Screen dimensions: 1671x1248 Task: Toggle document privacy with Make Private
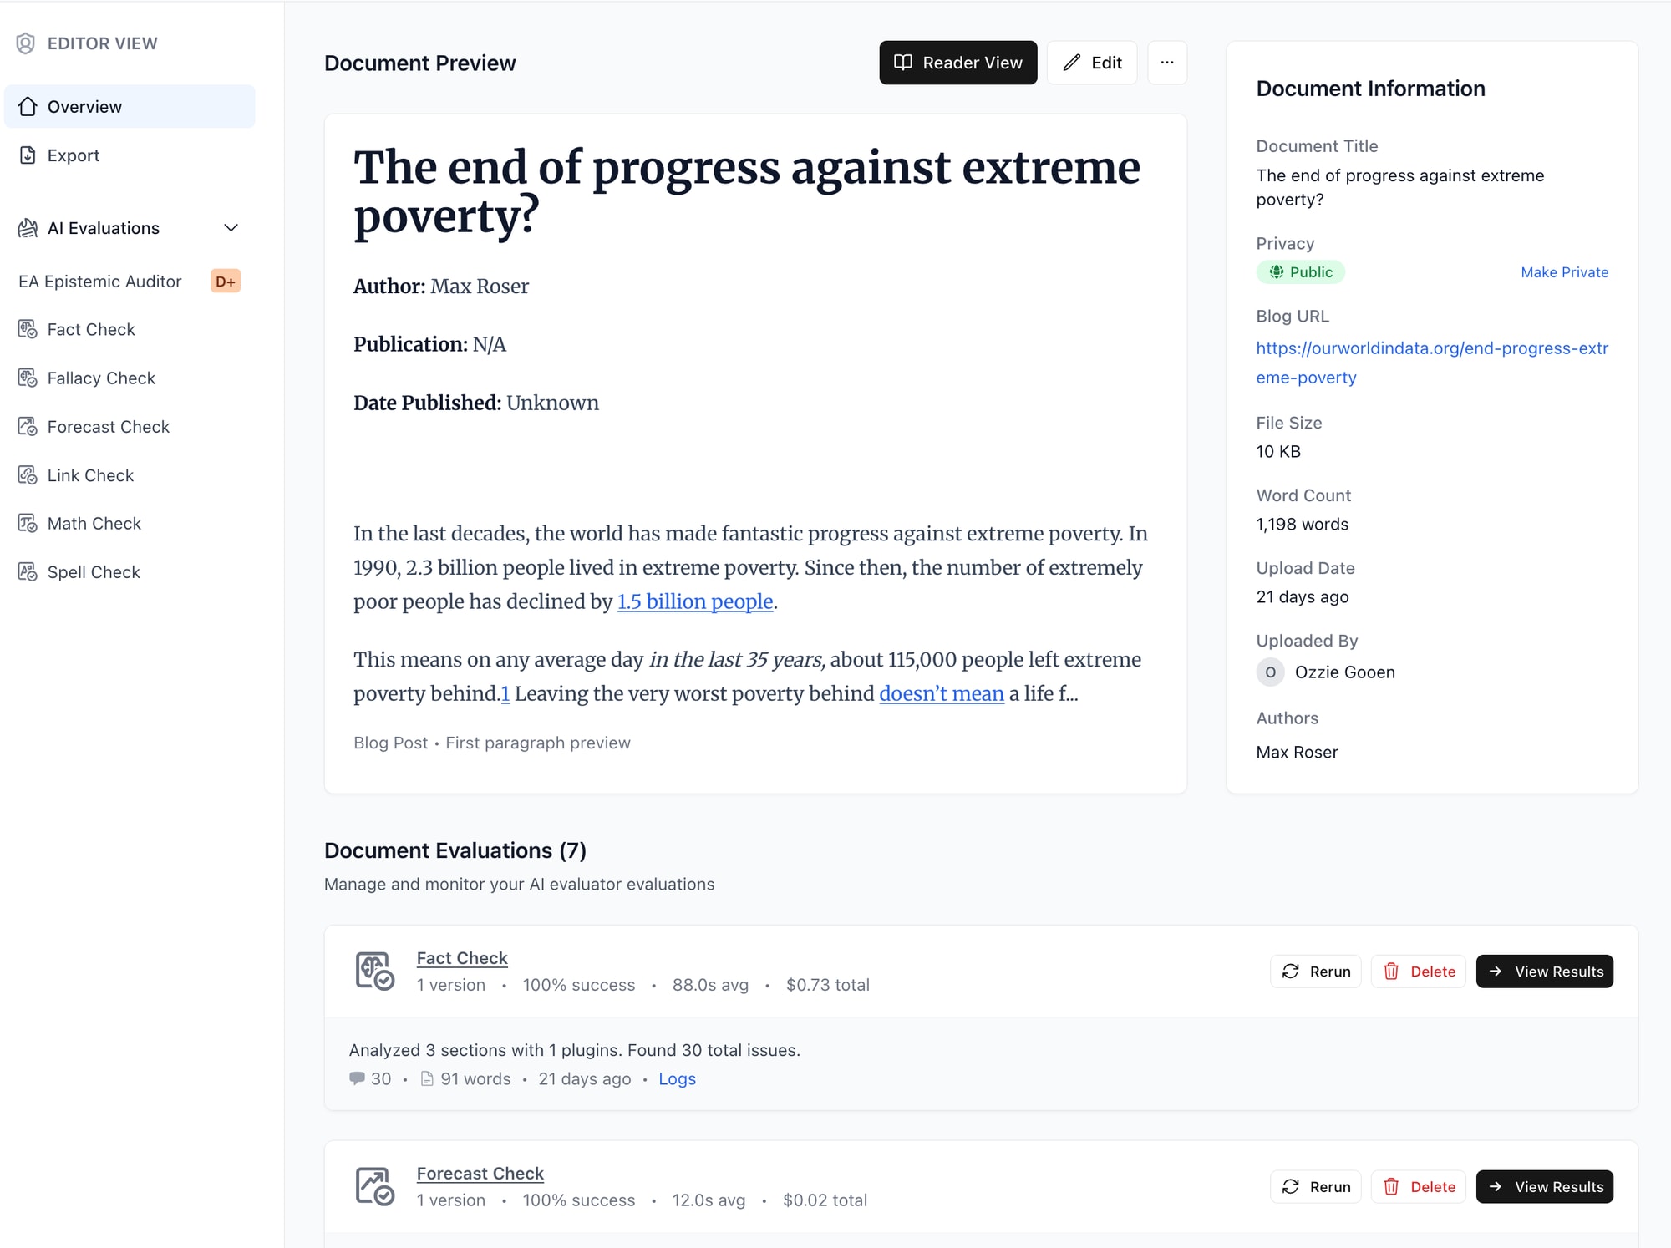point(1564,272)
